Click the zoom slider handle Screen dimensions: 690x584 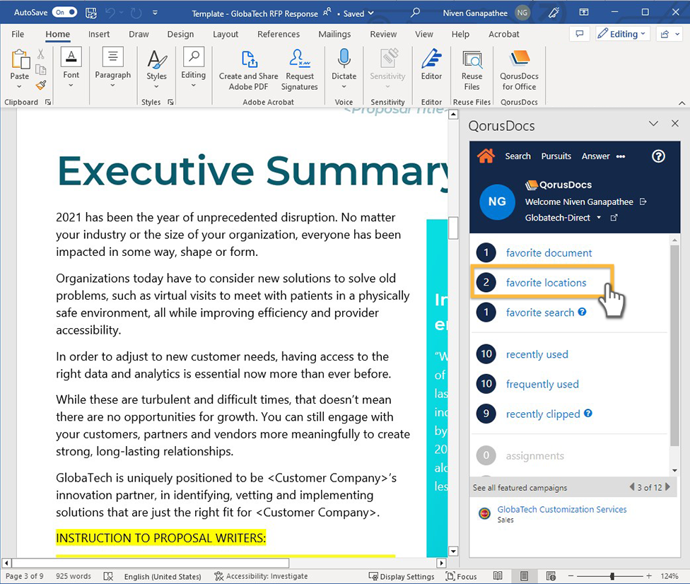click(x=612, y=576)
